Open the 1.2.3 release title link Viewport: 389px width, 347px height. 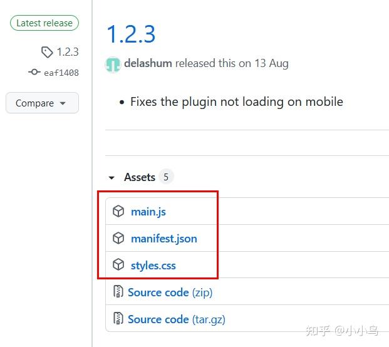click(131, 34)
